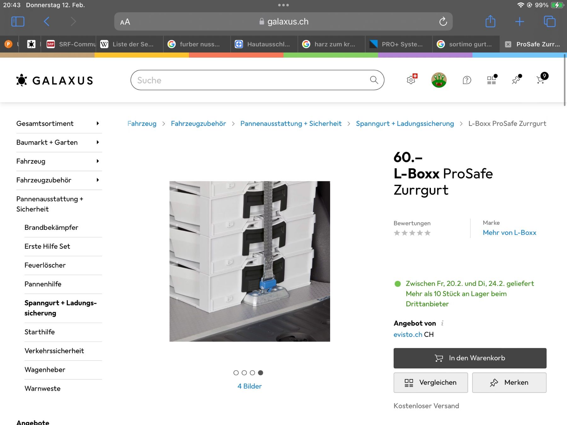Switch to the Liste der Se... tab

click(x=130, y=44)
